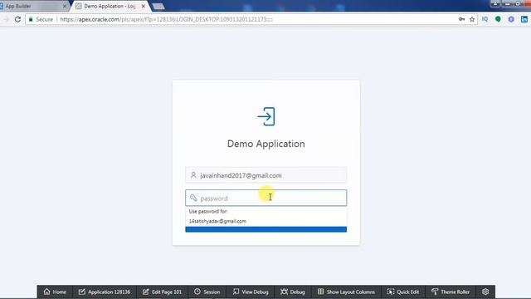
Task: Open the IQ browser extension
Action: pos(485,19)
